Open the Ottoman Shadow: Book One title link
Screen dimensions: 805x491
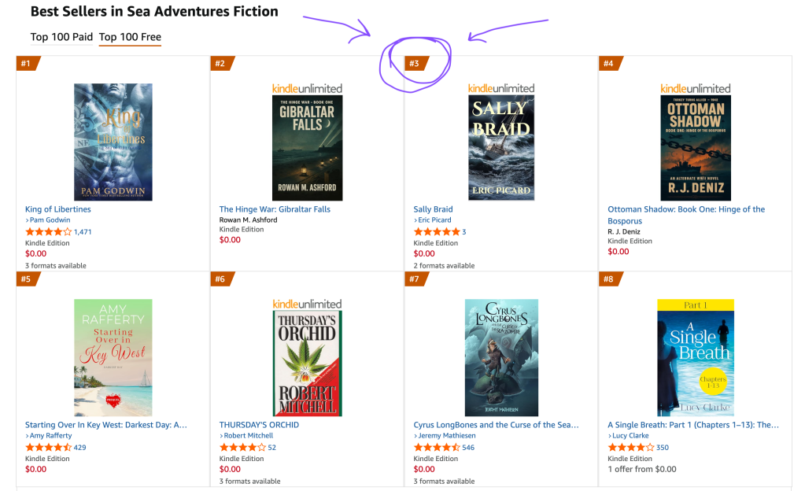pyautogui.click(x=686, y=209)
